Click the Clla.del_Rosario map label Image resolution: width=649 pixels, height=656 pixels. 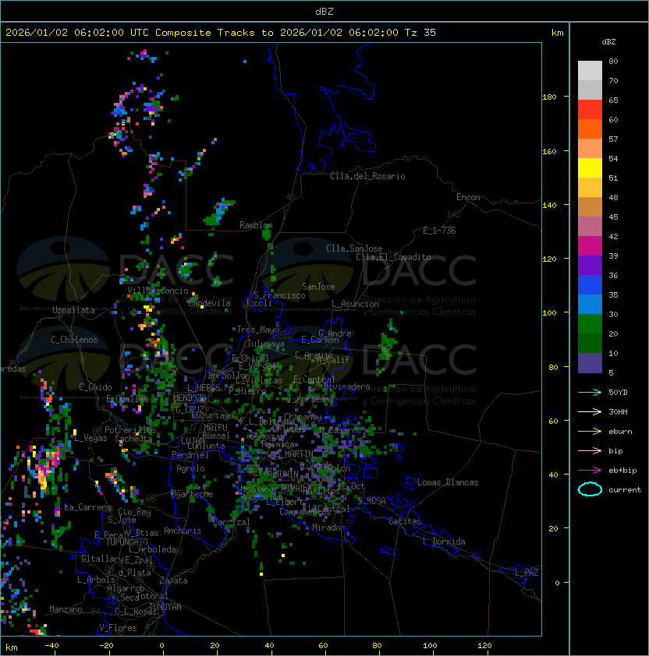[367, 176]
